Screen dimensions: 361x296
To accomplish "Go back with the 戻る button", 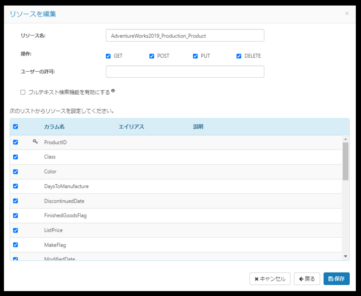I will [307, 279].
